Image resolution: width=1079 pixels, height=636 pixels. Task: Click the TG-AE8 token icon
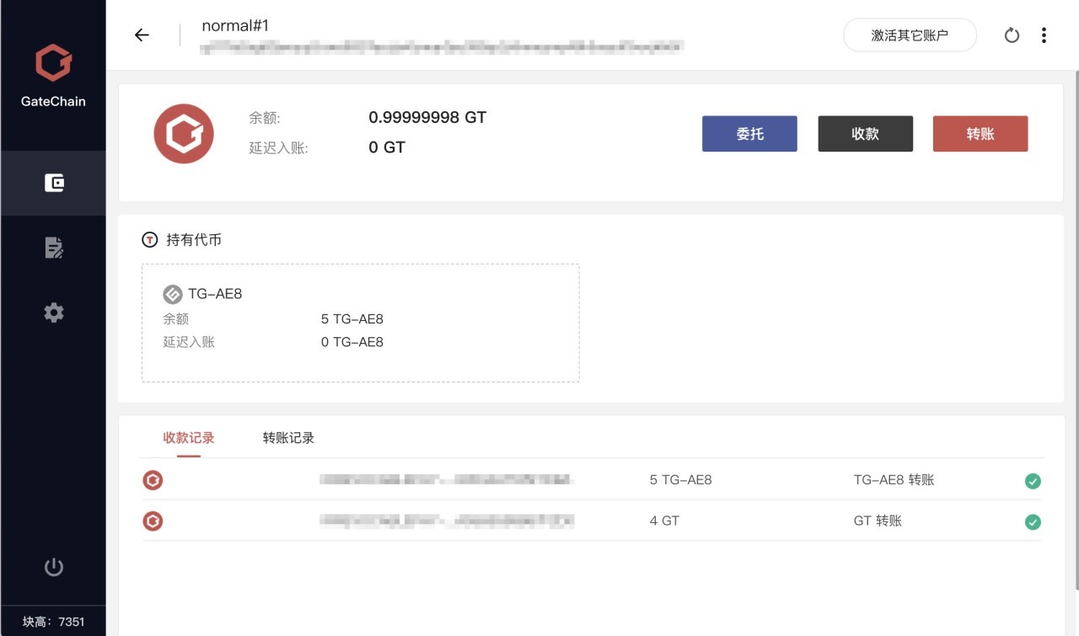tap(172, 294)
